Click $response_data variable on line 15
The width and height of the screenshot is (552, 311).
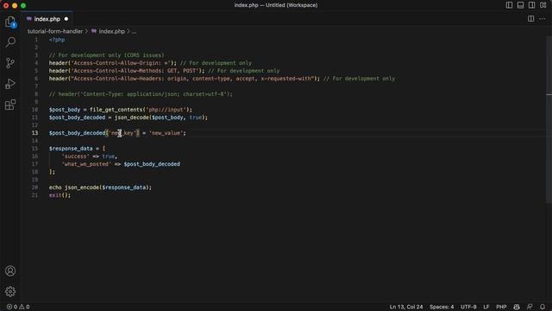[x=71, y=149]
